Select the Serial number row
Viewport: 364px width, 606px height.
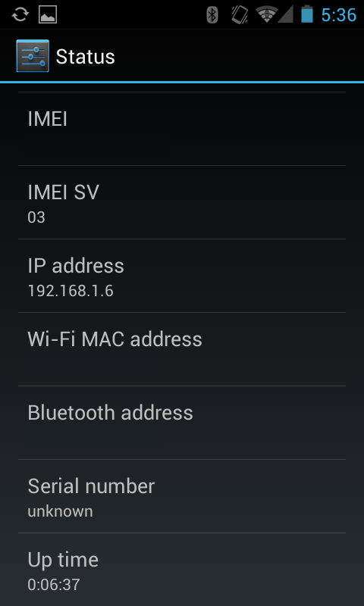coord(182,496)
